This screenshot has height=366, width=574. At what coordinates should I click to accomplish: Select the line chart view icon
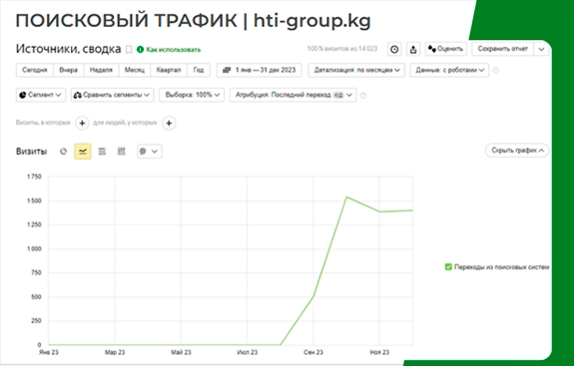[83, 152]
